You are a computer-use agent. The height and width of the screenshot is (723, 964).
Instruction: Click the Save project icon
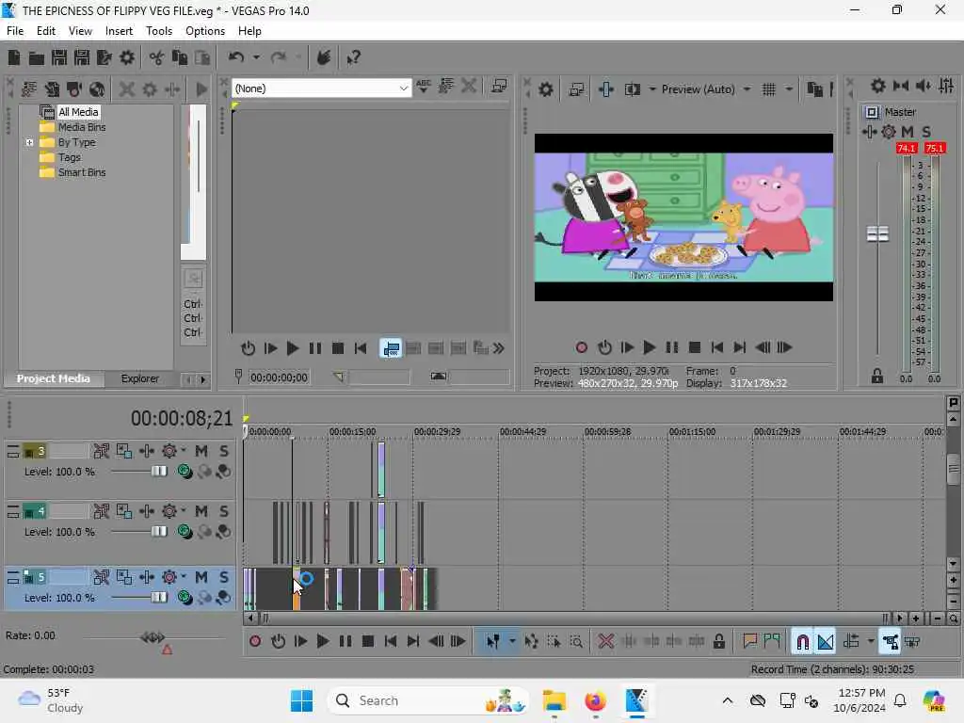click(59, 57)
